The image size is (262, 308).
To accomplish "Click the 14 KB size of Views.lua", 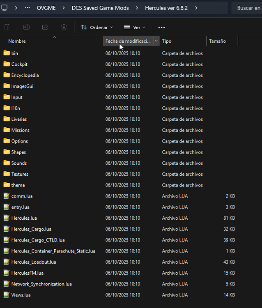I will point(229,295).
